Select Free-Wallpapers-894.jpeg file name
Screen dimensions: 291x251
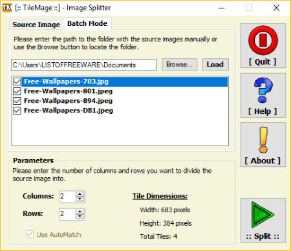click(68, 101)
